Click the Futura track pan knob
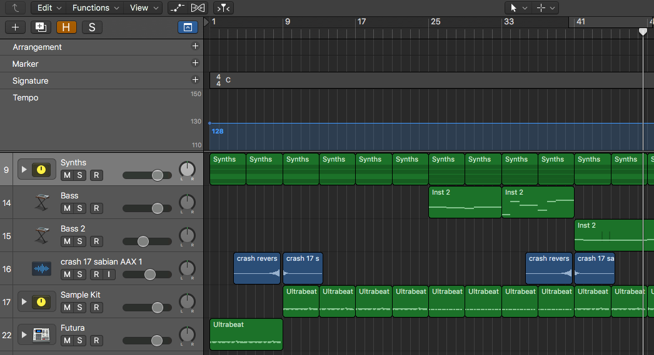Screen dimensions: 654x355 click(187, 334)
